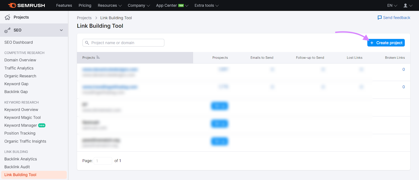Click the Emails to Send column header

pos(262,58)
